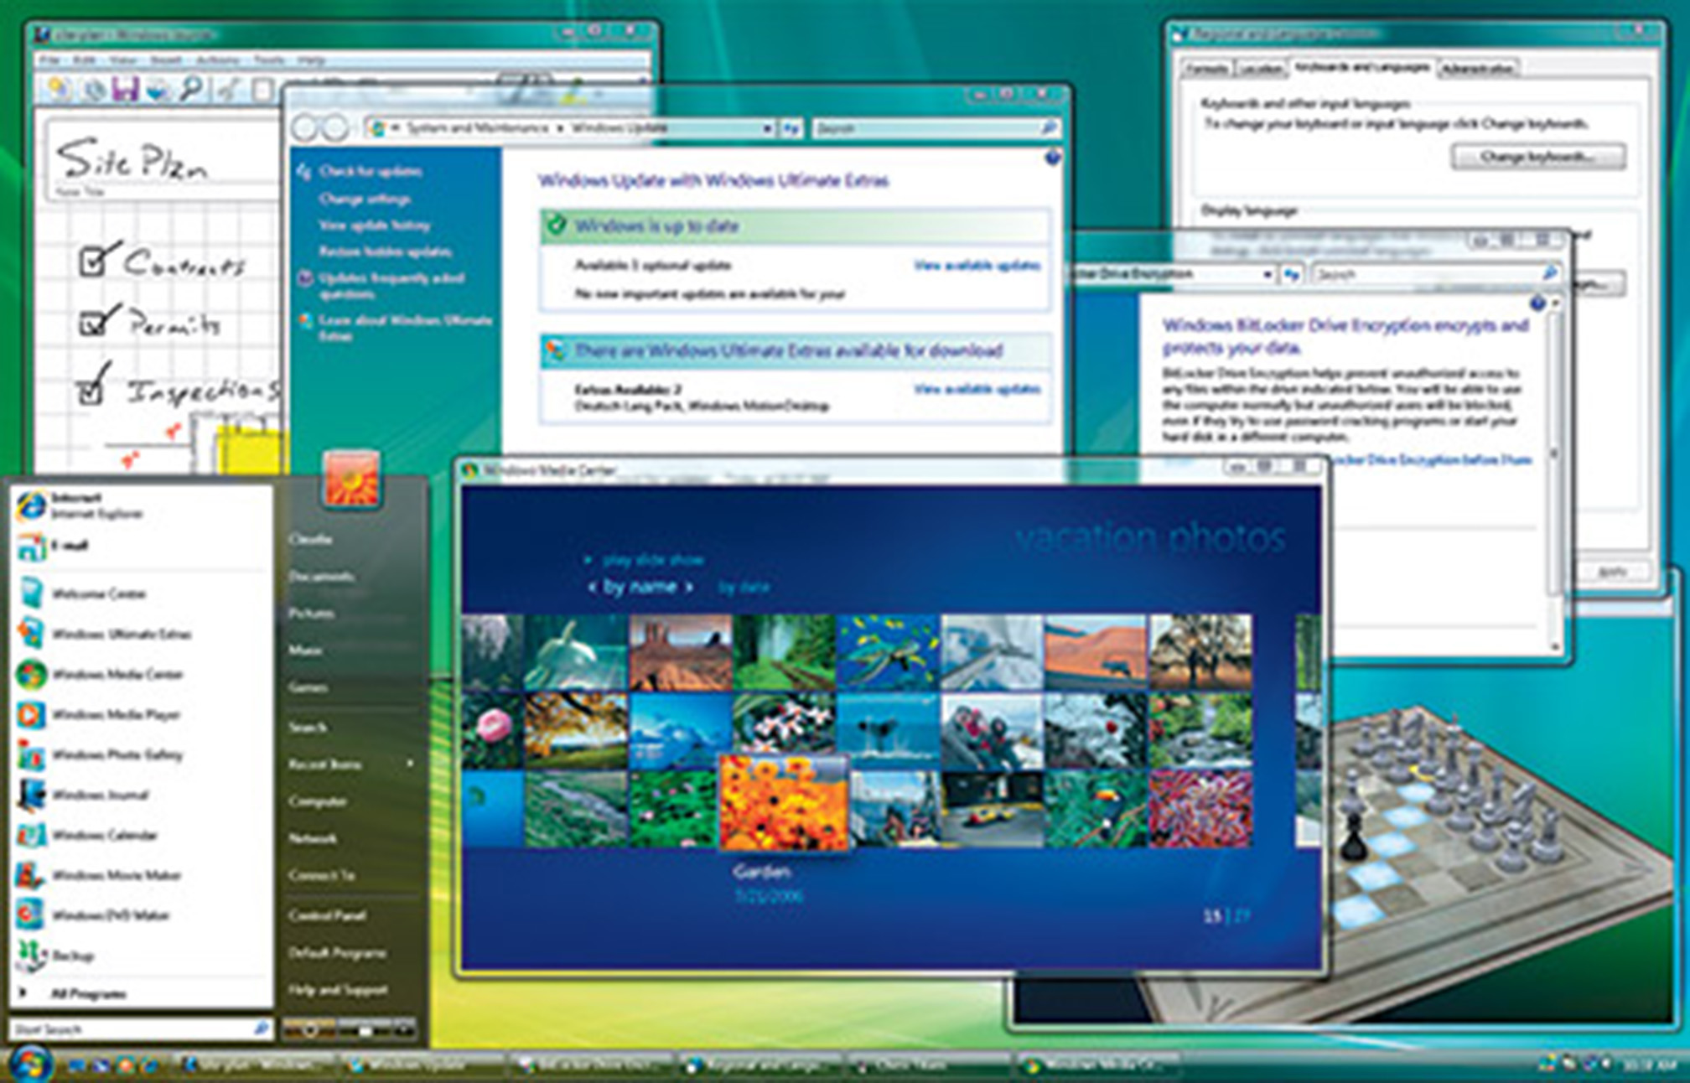Check the Permits item in Site Plan
The width and height of the screenshot is (1690, 1083).
coord(93,323)
